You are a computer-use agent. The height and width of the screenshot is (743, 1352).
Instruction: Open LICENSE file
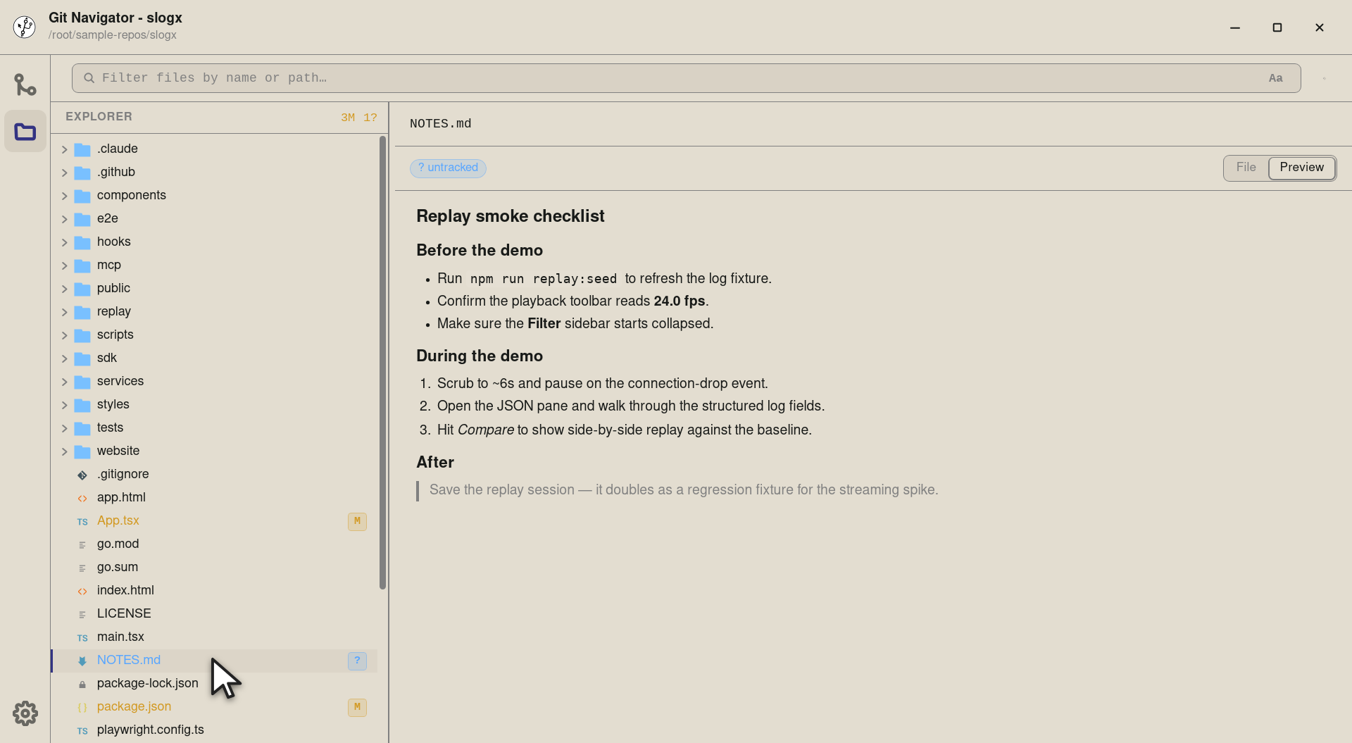(124, 613)
